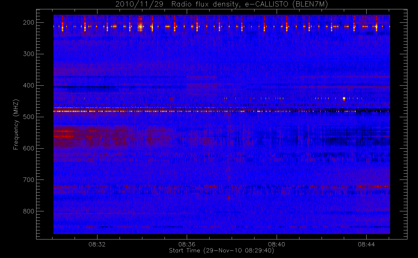Click the bright yellow-white burst near 440 MHz
The width and height of the screenshot is (418, 258).
(x=344, y=98)
